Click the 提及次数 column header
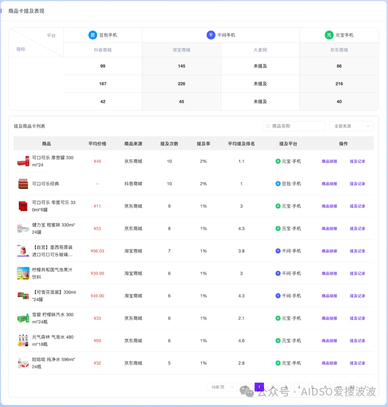This screenshot has width=388, height=407. coord(169,143)
